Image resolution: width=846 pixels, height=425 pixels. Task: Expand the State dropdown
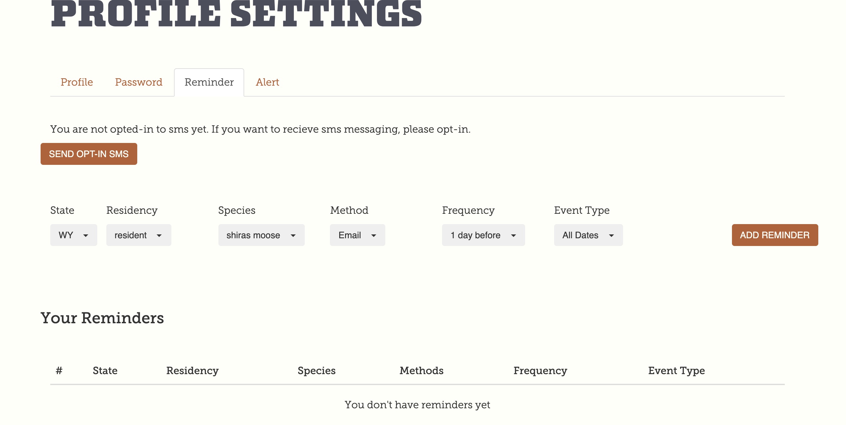[73, 235]
